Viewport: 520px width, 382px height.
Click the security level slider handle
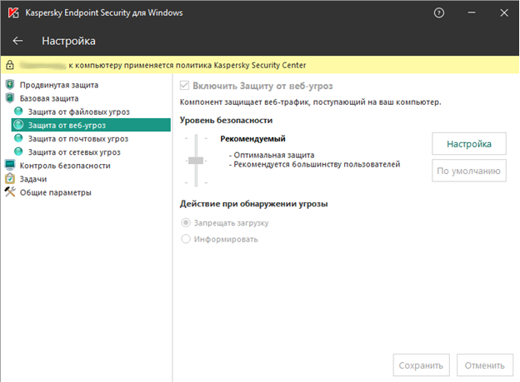coord(196,160)
